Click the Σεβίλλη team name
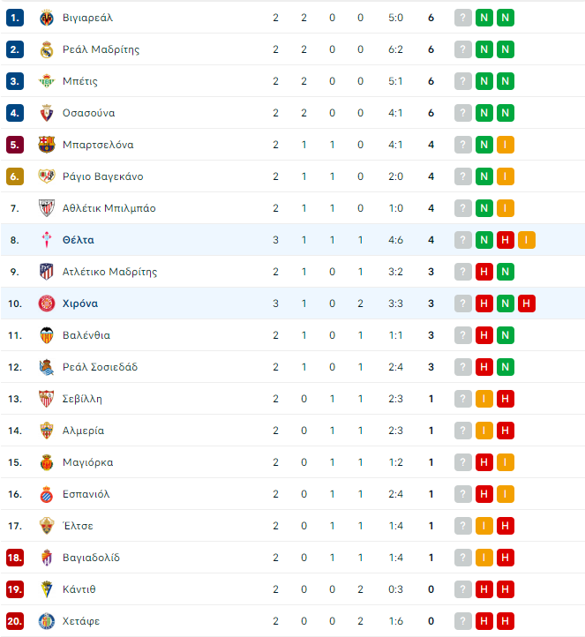The width and height of the screenshot is (585, 637). click(82, 399)
